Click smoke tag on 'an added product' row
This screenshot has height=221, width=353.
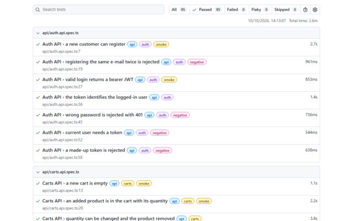(x=204, y=201)
